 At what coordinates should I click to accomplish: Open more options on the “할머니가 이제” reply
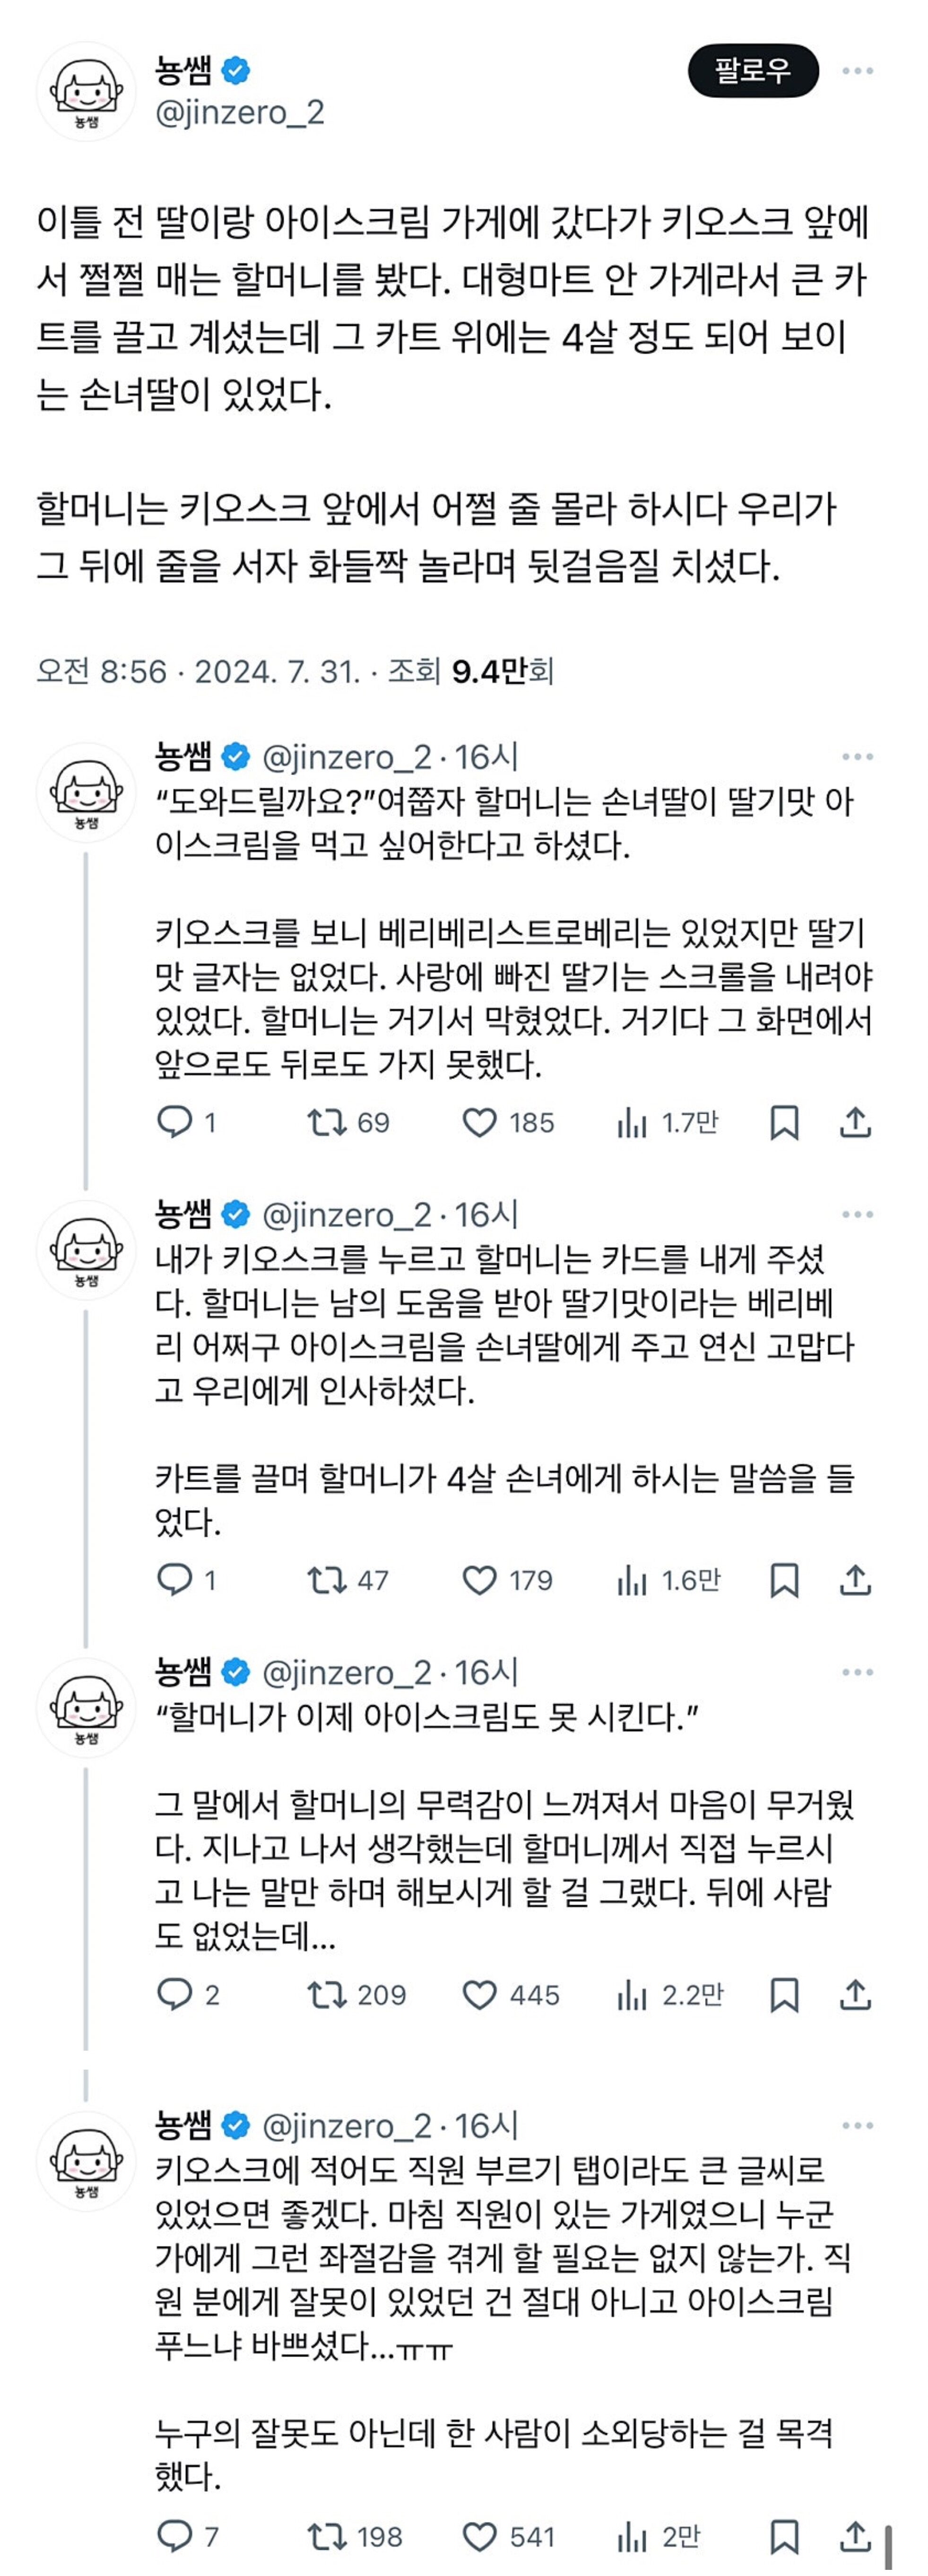tap(857, 1672)
